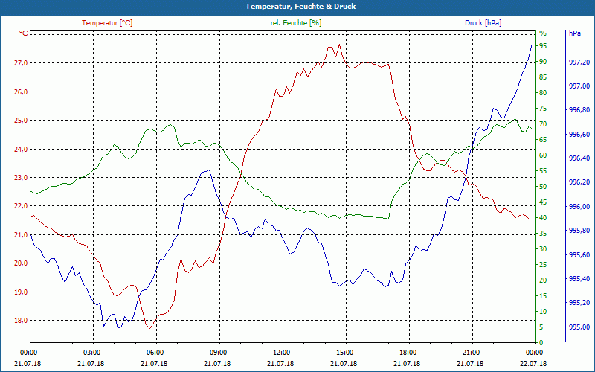Click humidity axis value 60
Viewport: 595px width, 372px height.
pyautogui.click(x=543, y=155)
